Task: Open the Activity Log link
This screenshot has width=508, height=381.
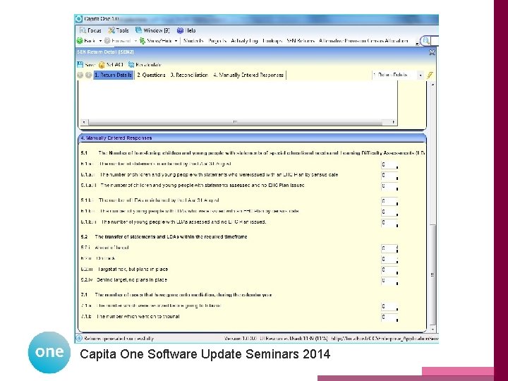Action: point(244,41)
